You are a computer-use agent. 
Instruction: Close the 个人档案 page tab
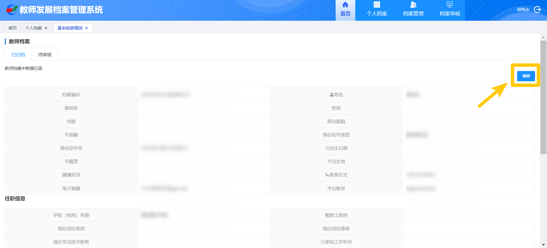[x=46, y=28]
